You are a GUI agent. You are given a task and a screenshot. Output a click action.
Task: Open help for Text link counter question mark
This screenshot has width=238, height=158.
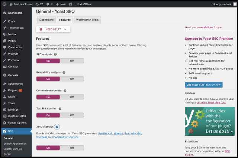click(x=60, y=109)
